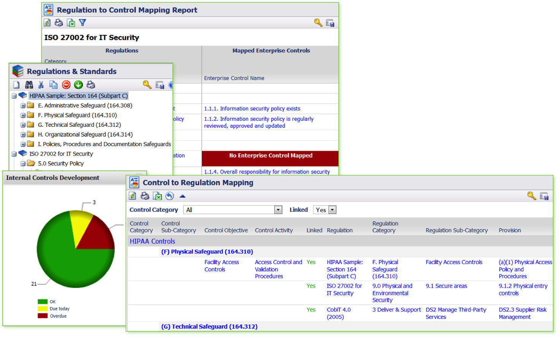
Task: Collapse the ISO 27002 for IT Security node
Action: pos(14,154)
